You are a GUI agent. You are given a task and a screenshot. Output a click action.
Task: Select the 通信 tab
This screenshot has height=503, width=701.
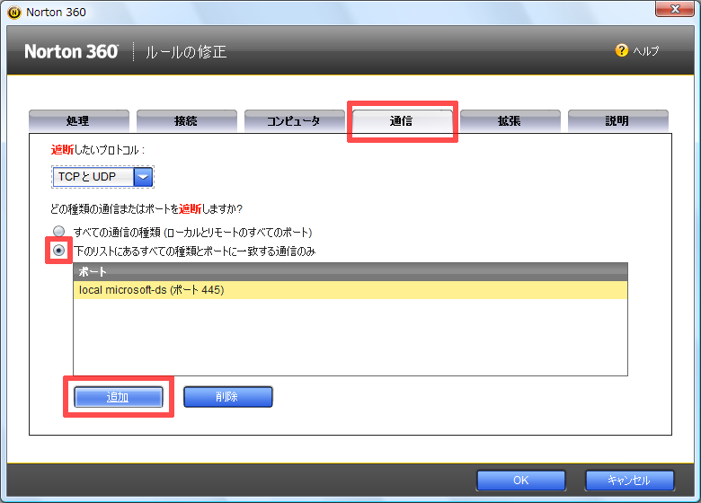tap(402, 121)
